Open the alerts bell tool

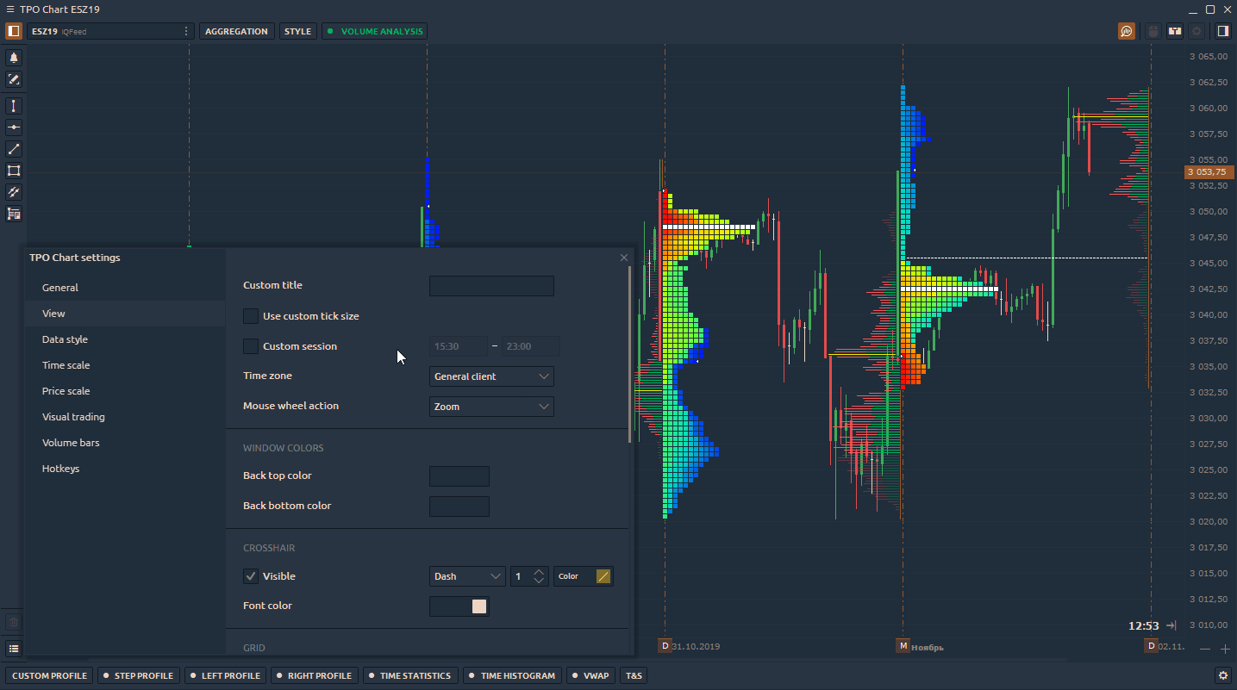pos(14,58)
